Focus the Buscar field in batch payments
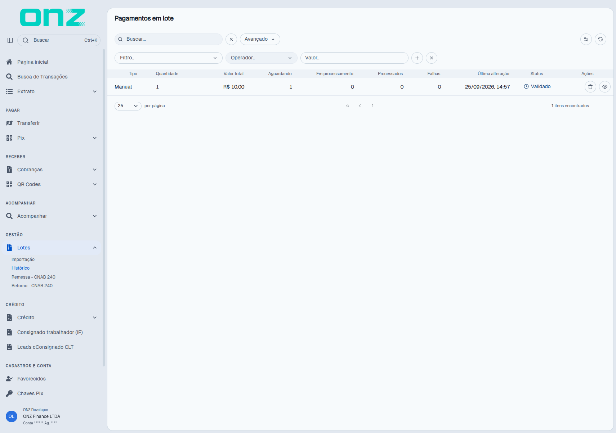The height and width of the screenshot is (433, 616). 169,39
